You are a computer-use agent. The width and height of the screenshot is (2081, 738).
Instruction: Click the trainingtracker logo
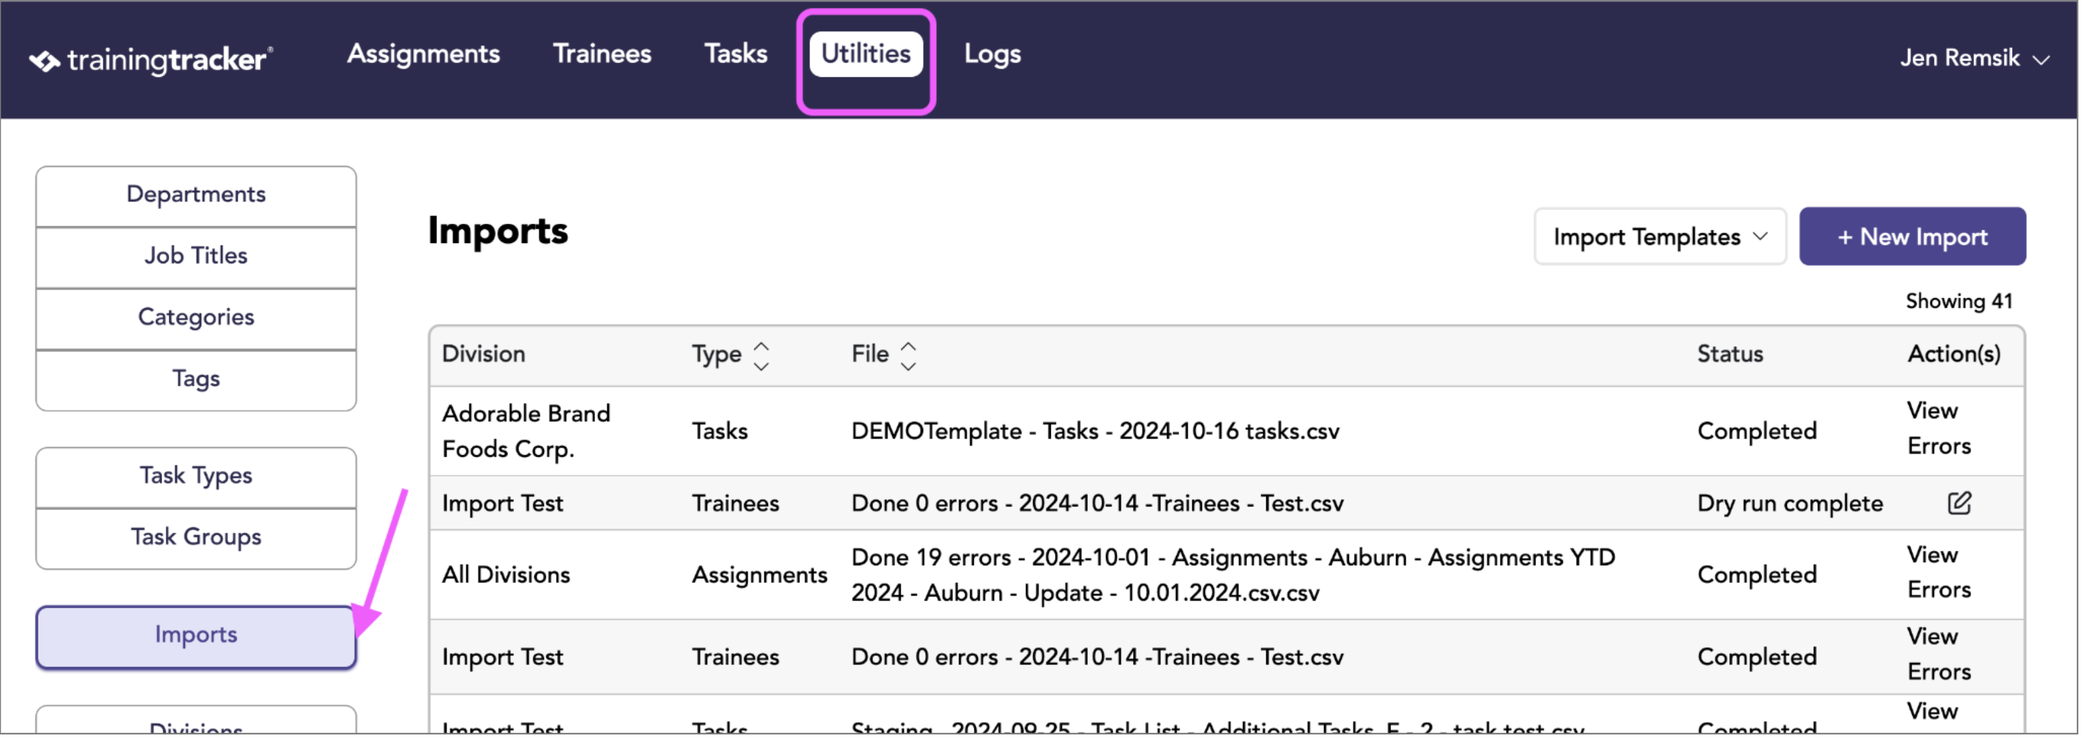pos(151,60)
